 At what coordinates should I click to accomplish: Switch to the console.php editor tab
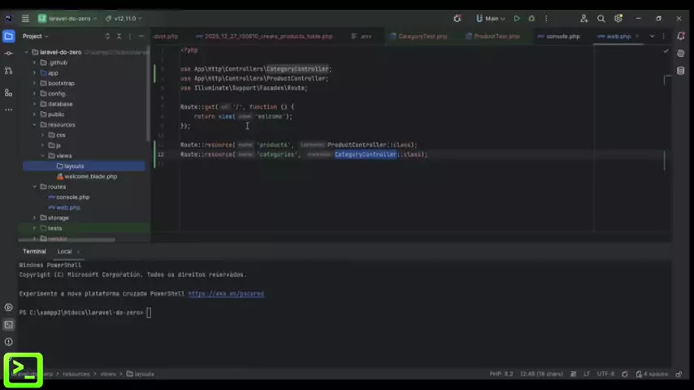pyautogui.click(x=562, y=37)
